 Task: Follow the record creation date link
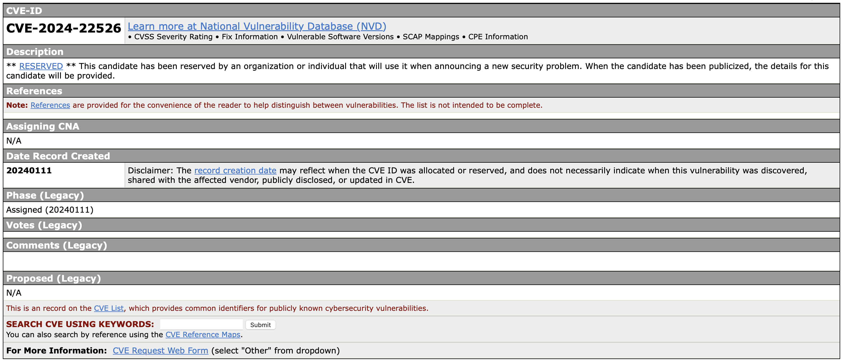tap(235, 170)
